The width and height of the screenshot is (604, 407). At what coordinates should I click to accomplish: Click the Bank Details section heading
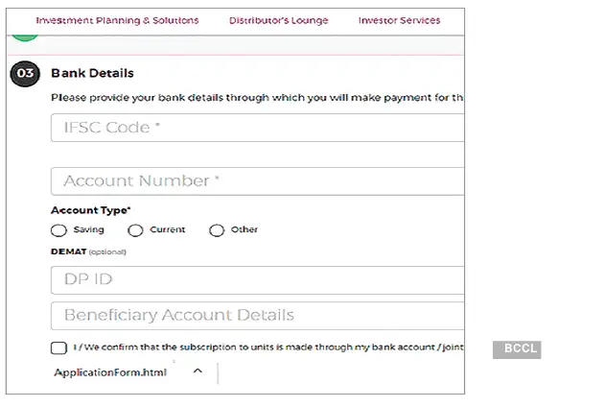[x=92, y=73]
